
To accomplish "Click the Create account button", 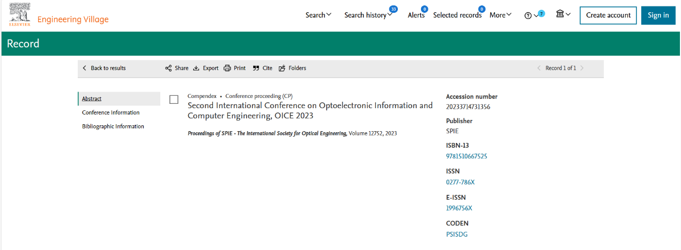I will point(608,15).
